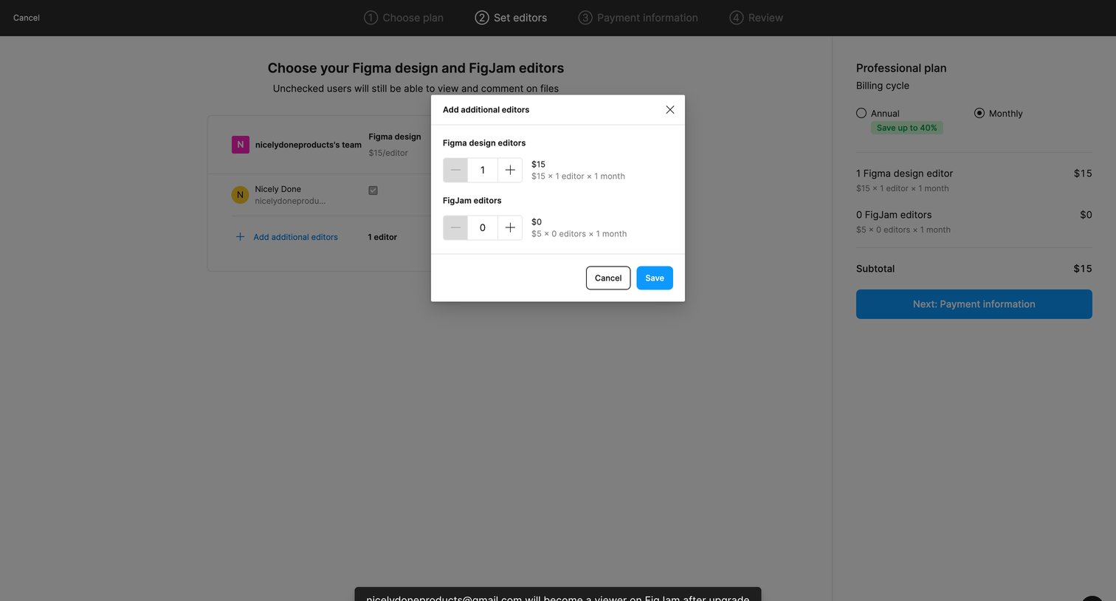Image resolution: width=1116 pixels, height=601 pixels.
Task: Click the $5 × 0 editors × 1 month text in dialog
Action: [579, 234]
